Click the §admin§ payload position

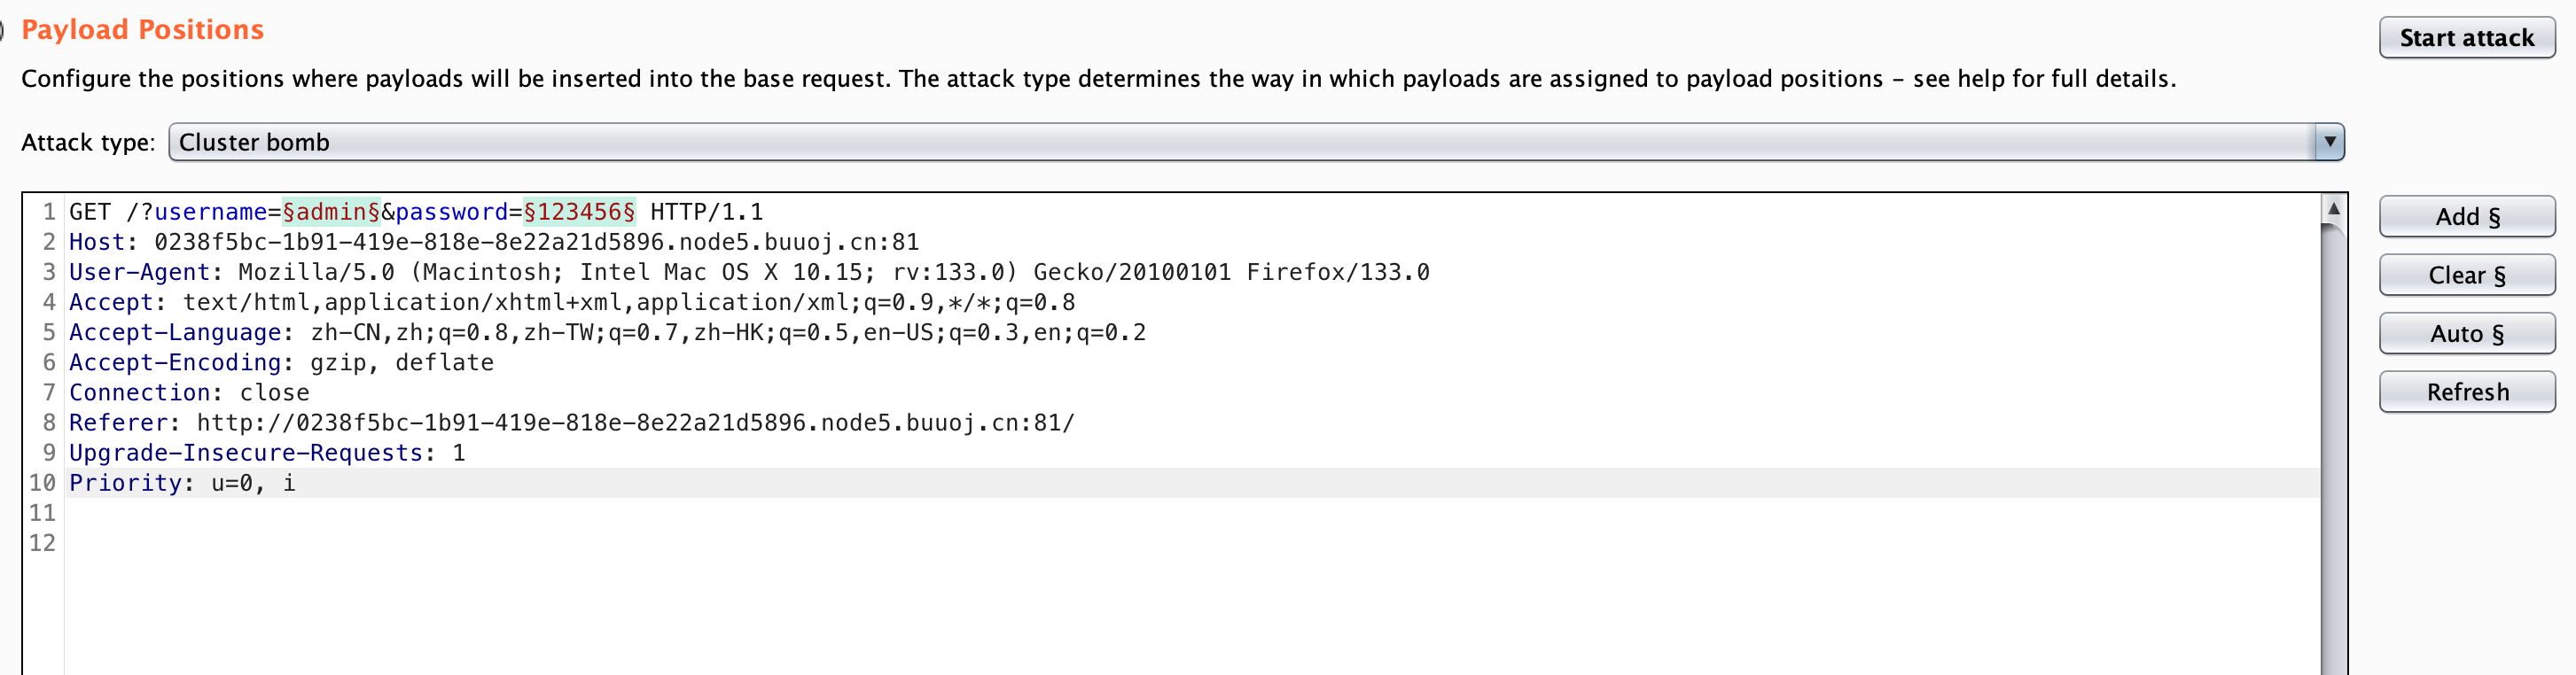(331, 212)
